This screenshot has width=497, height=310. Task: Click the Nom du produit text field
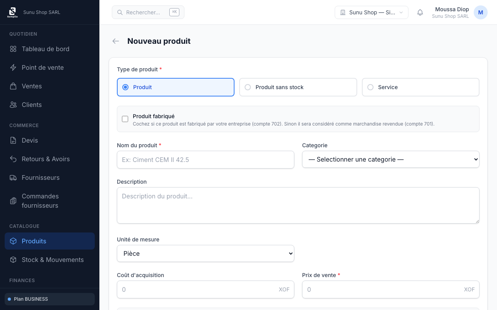[205, 160]
